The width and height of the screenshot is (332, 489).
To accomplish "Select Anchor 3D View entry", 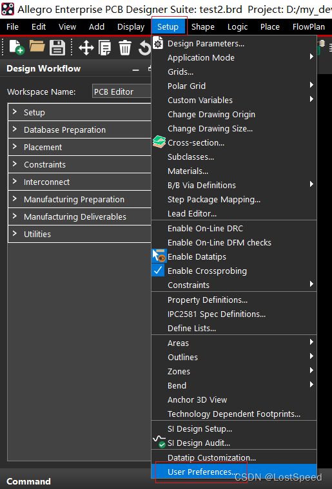I will (x=234, y=400).
